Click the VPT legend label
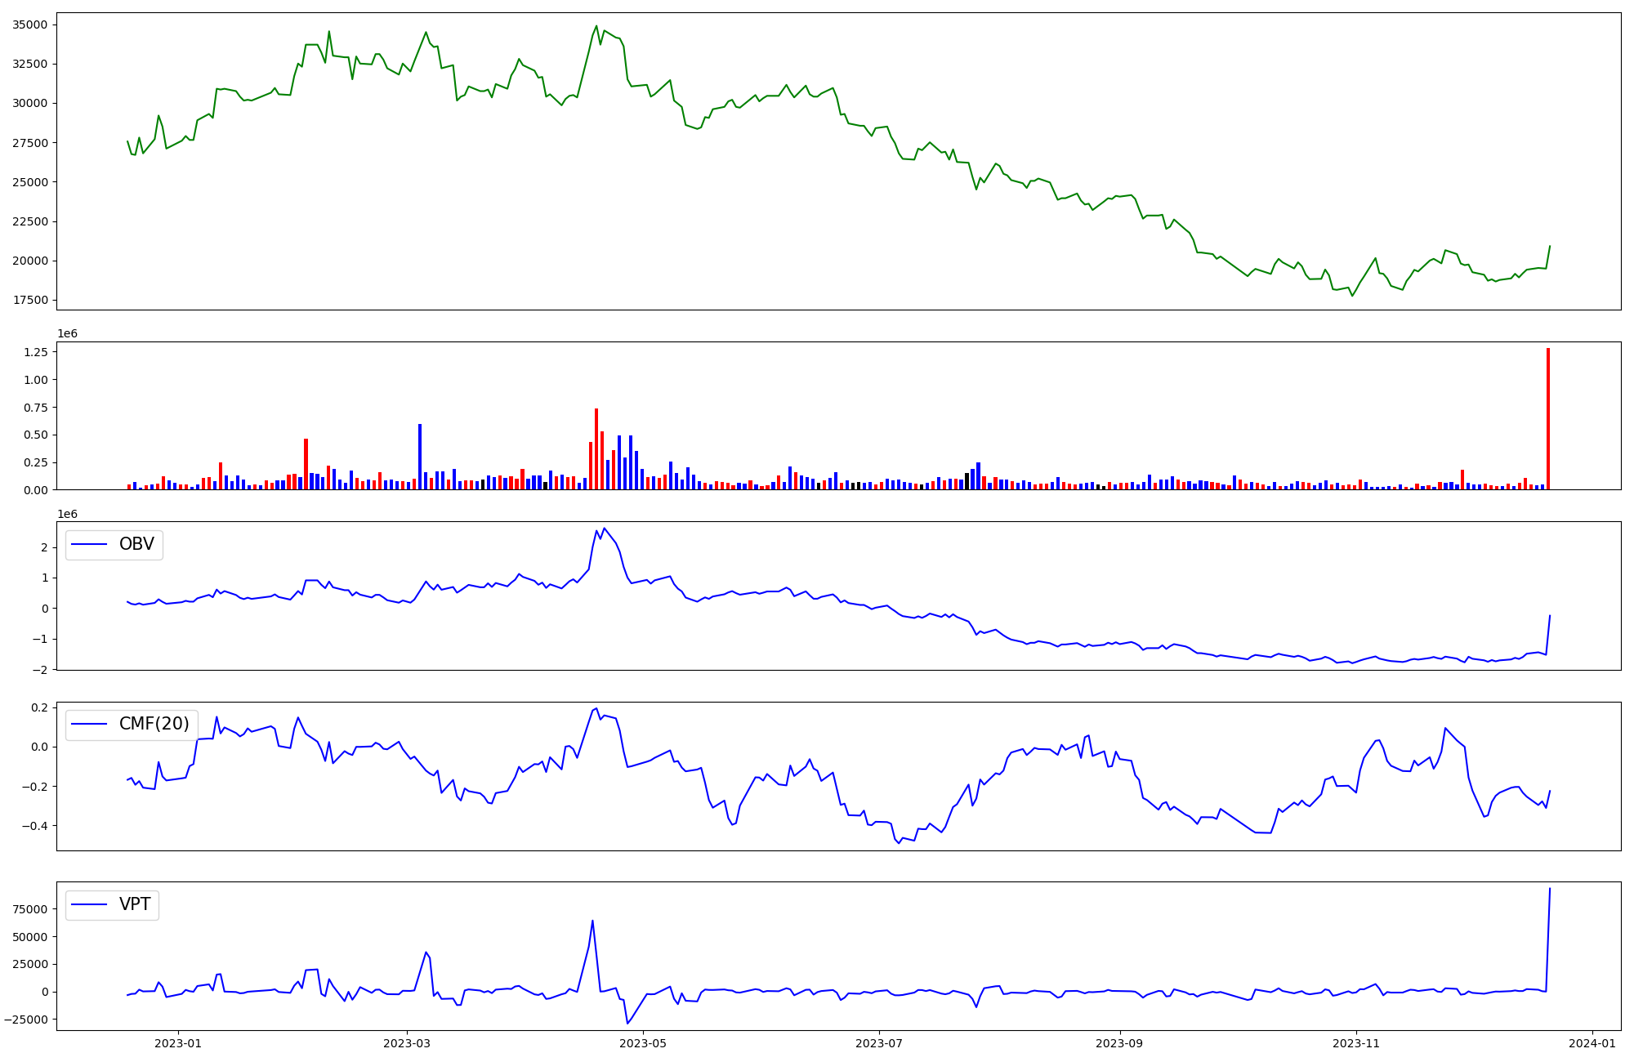This screenshot has width=1634, height=1062. click(135, 905)
